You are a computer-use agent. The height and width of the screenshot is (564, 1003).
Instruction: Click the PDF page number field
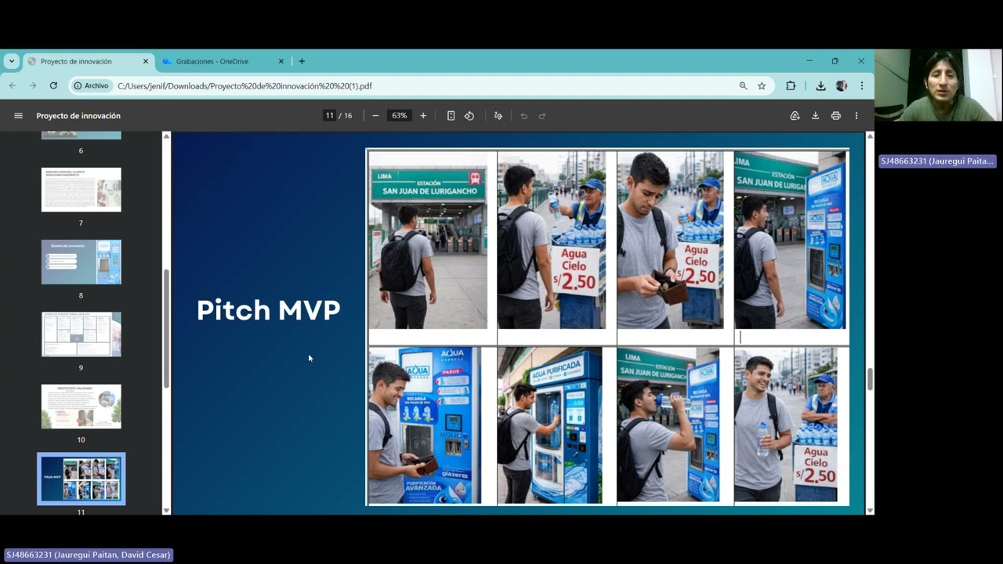[x=330, y=116]
